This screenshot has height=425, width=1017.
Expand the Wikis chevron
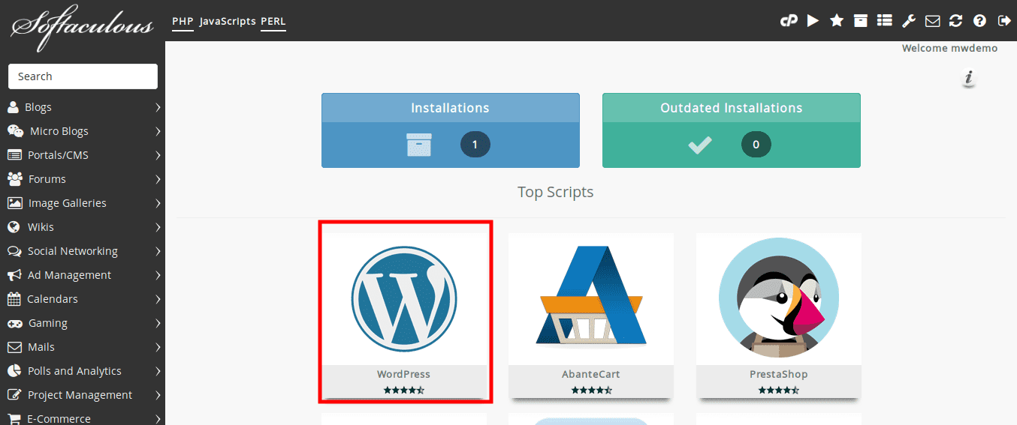pos(158,227)
